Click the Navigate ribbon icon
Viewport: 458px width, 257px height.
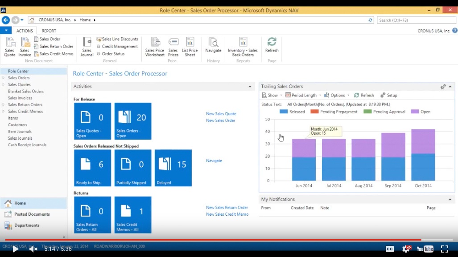(x=213, y=45)
